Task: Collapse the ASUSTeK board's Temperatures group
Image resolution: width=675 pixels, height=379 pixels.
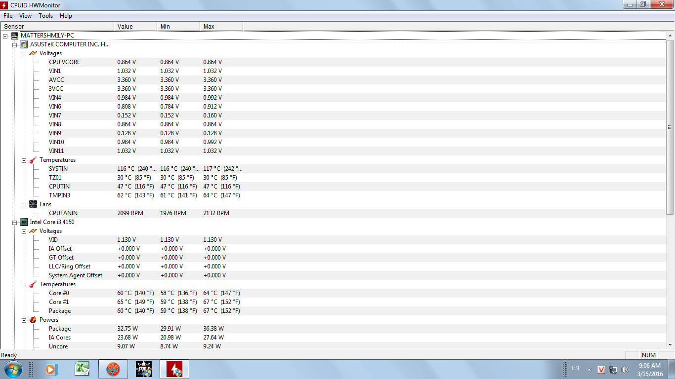Action: point(24,160)
